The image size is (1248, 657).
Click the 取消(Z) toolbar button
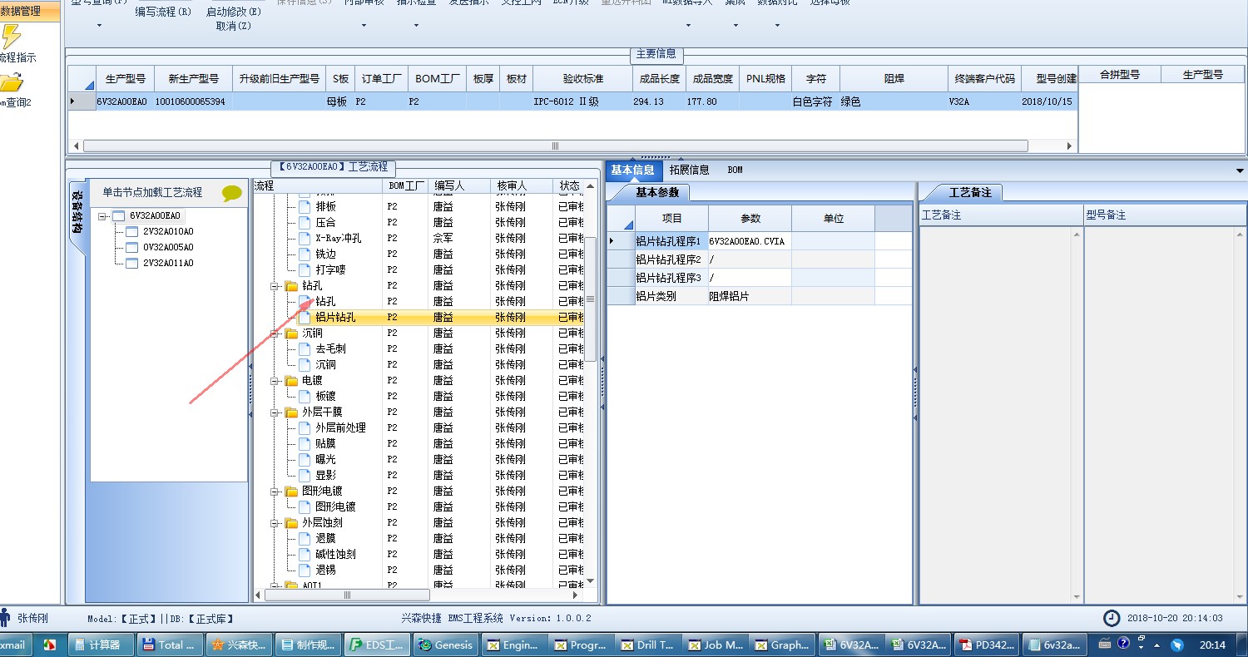click(233, 26)
